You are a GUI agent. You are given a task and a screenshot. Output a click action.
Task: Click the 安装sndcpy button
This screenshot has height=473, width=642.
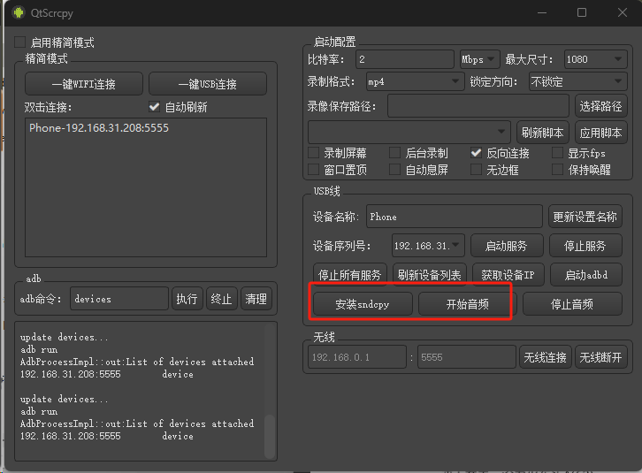[363, 304]
